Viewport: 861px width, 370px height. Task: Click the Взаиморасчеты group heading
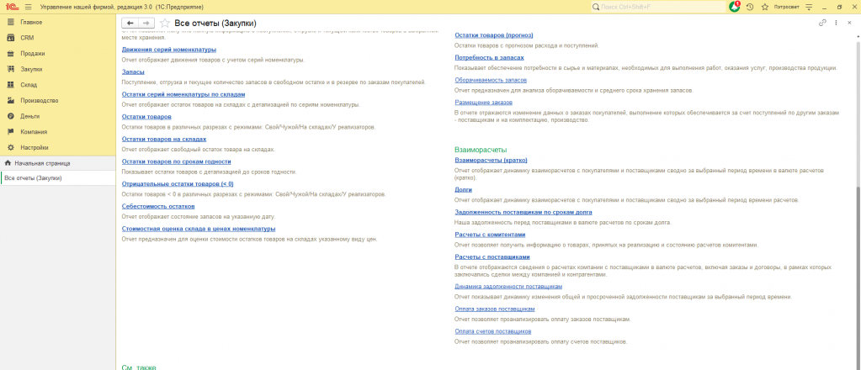481,150
